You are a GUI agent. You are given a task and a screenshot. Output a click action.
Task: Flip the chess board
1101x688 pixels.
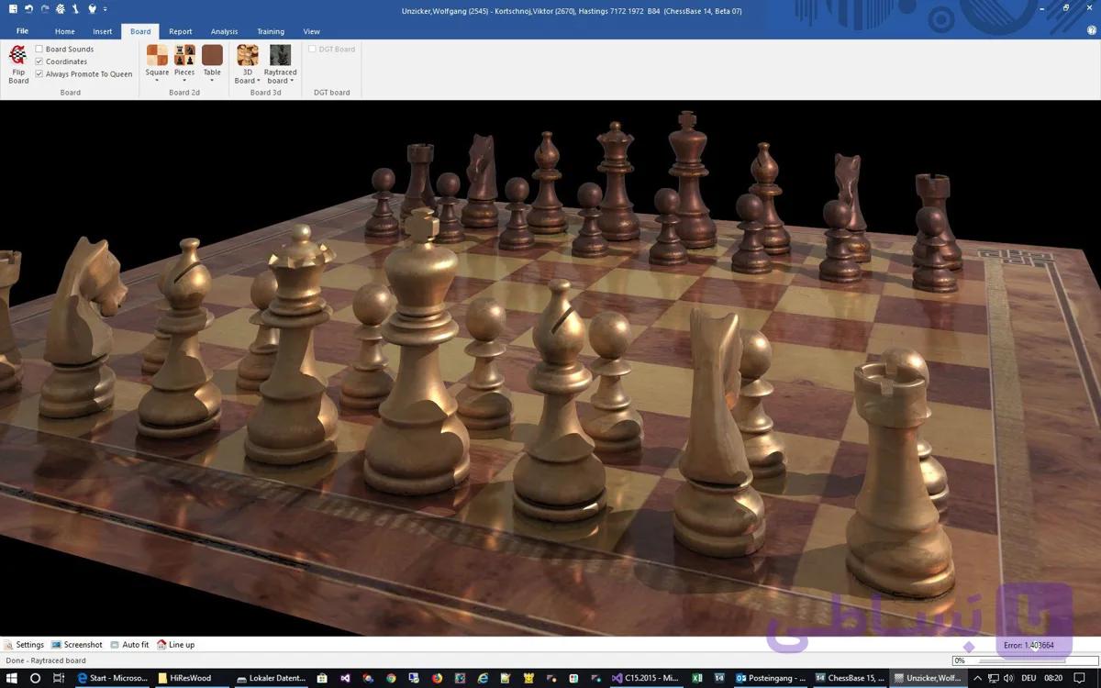click(18, 64)
